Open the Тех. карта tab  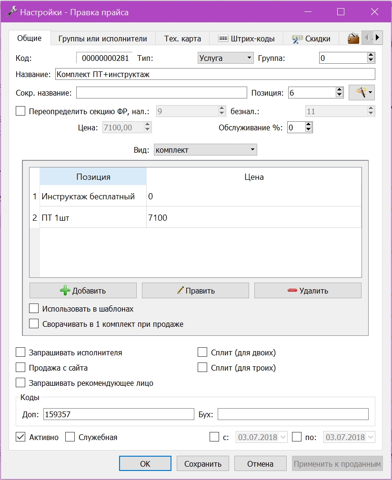(x=182, y=39)
